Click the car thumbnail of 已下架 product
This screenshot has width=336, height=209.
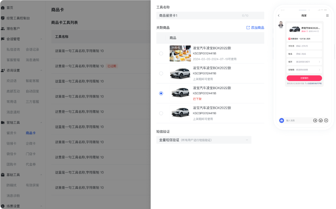click(180, 93)
